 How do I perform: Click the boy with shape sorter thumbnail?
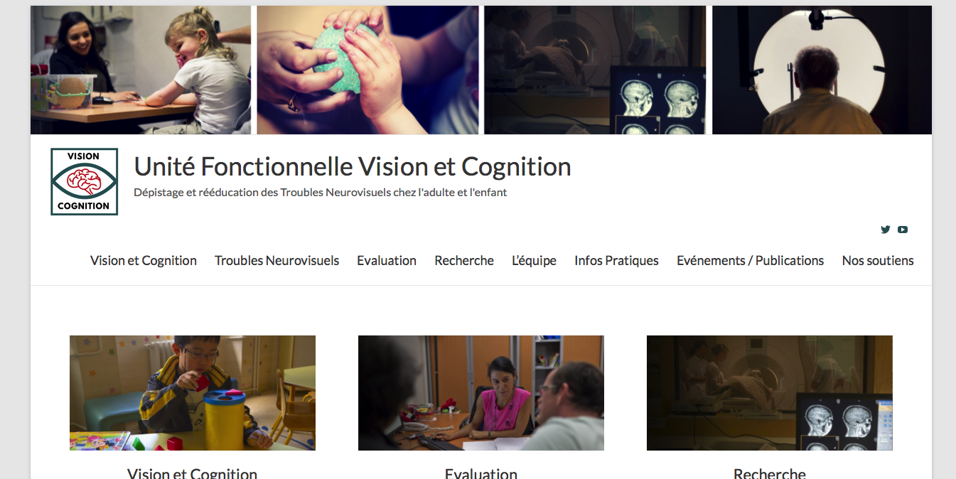[193, 393]
